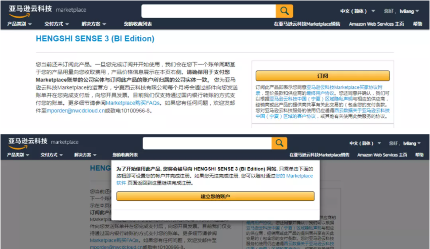This screenshot has width=430, height=249.
Task: Open 中文(简体) language dropdown in top page
Action: pyautogui.click(x=358, y=11)
